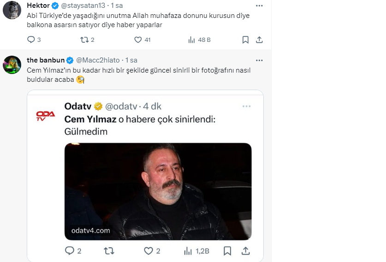The width and height of the screenshot is (386, 262).
Task: Open @Macc2hiato profile handle
Action: pos(98,60)
